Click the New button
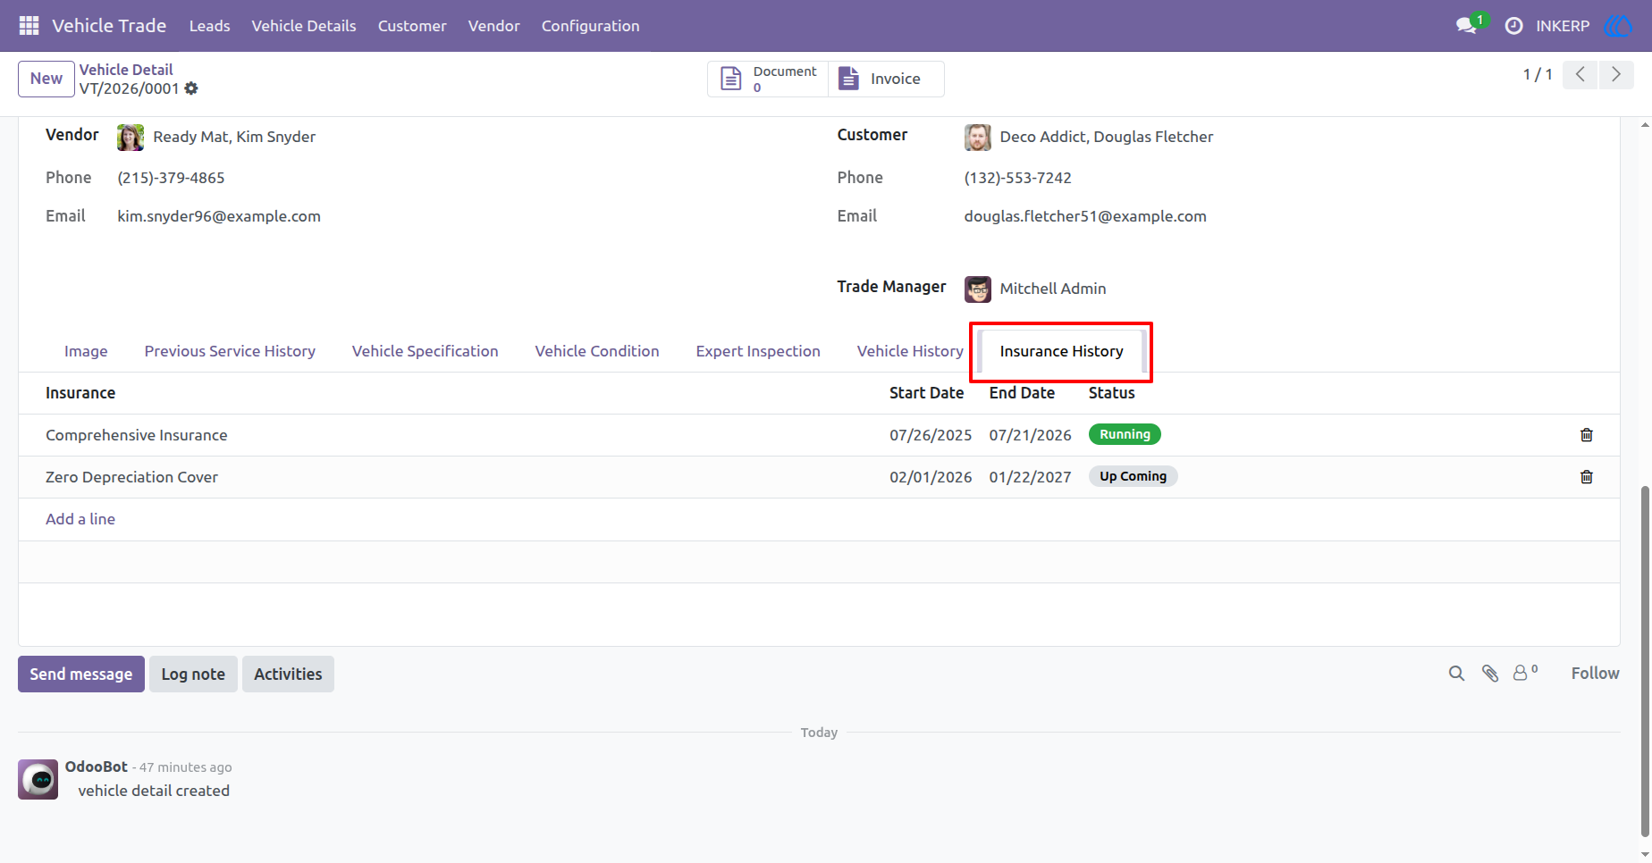 [46, 79]
